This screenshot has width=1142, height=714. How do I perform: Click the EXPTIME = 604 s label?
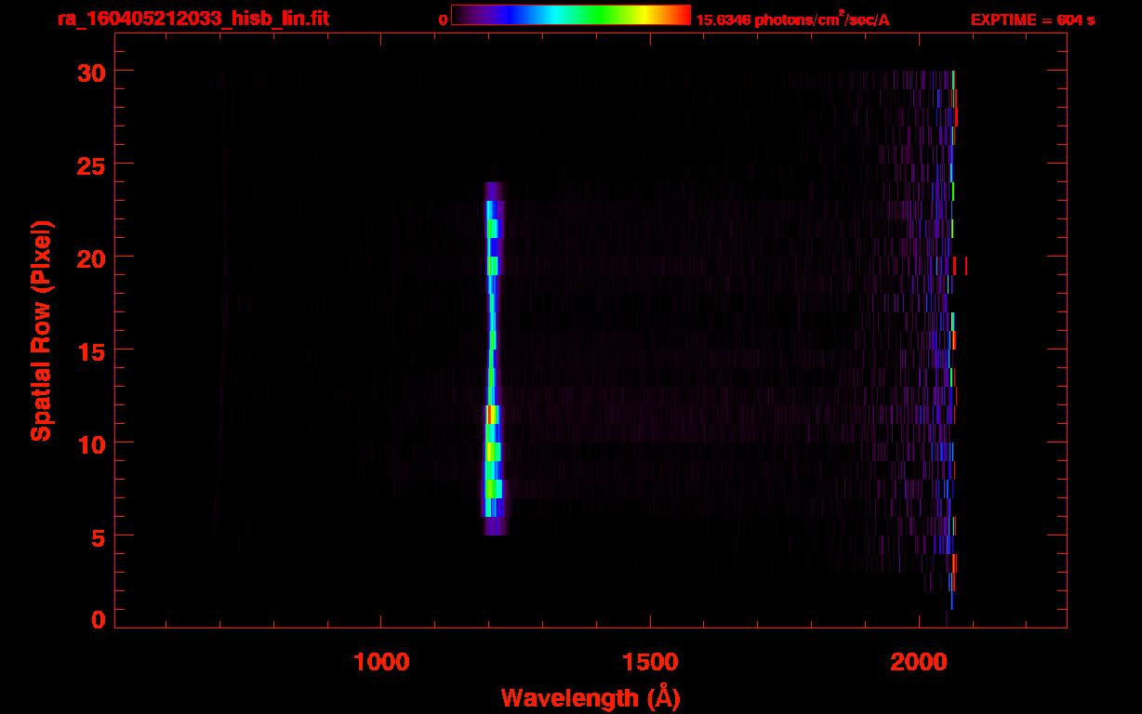pos(1032,20)
